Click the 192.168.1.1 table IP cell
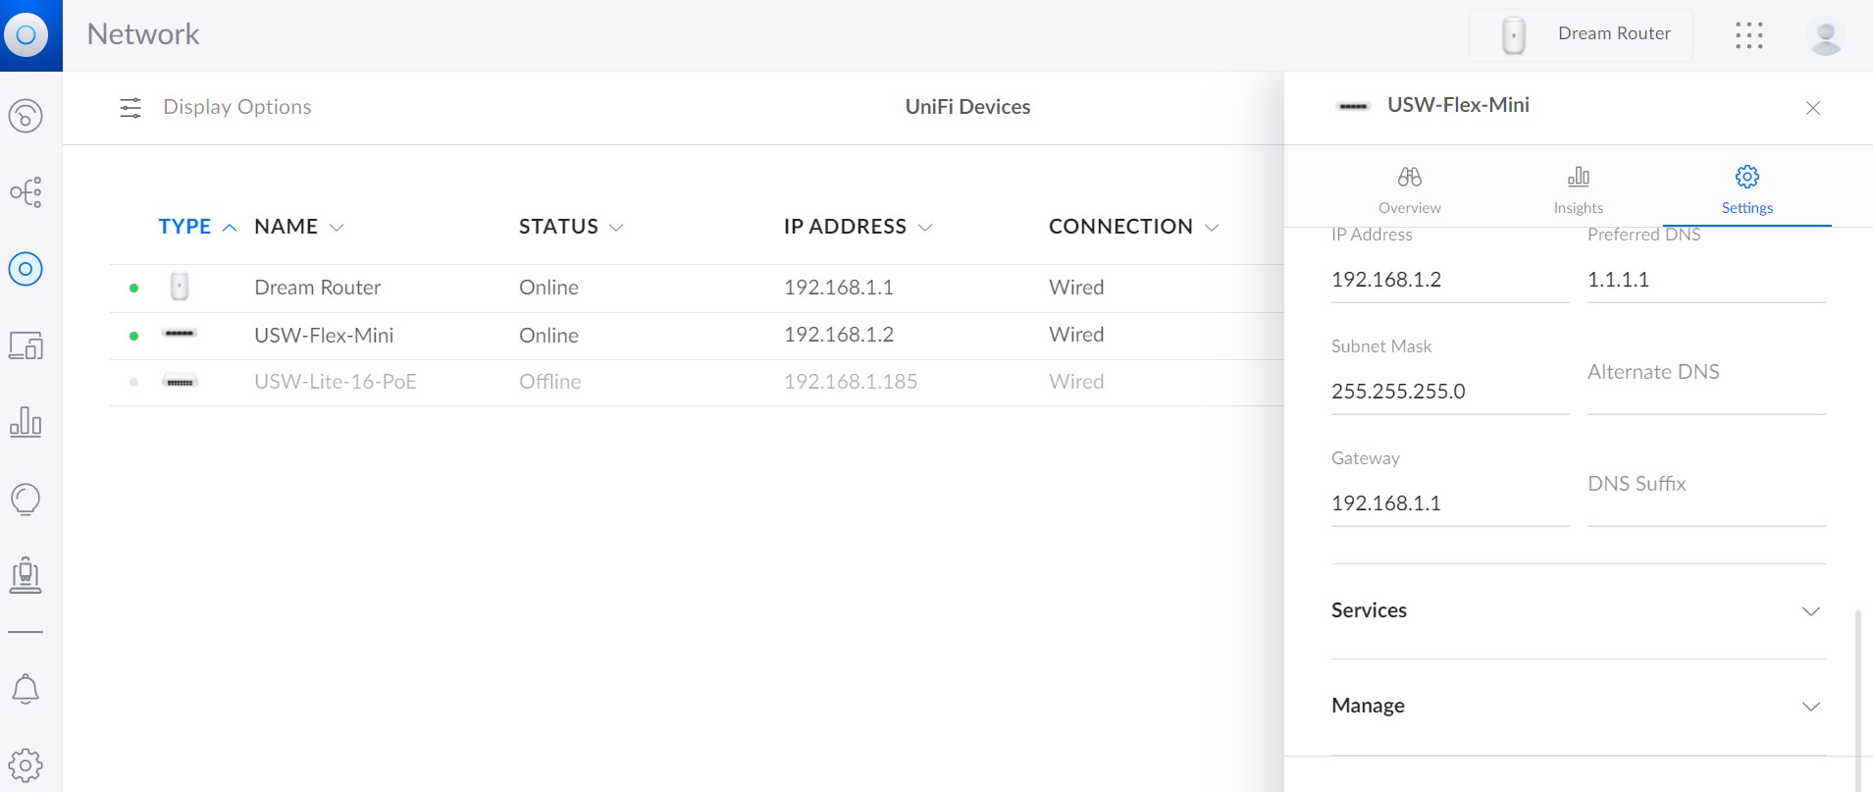The image size is (1873, 792). (839, 288)
